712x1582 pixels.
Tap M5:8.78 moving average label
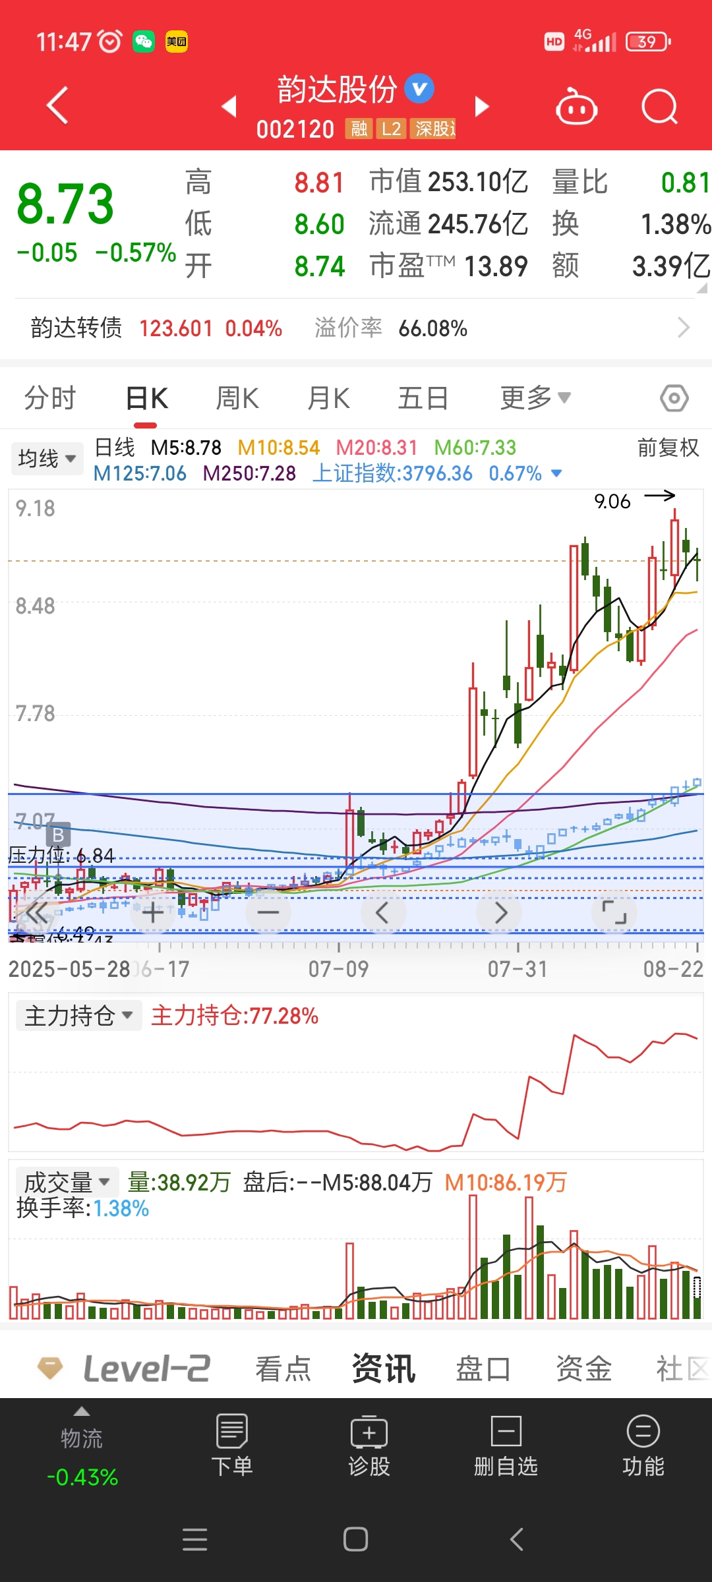click(x=186, y=448)
